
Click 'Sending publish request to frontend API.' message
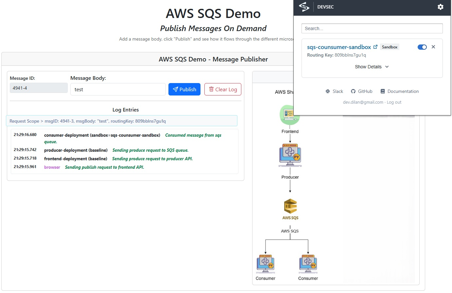[x=105, y=167]
